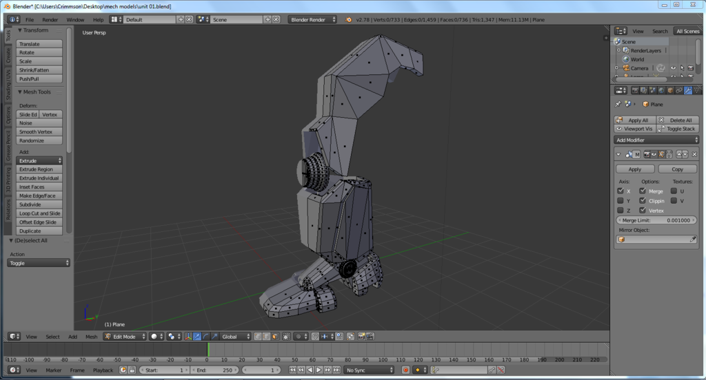Image resolution: width=706 pixels, height=380 pixels.
Task: Remove the mirror modifier with X
Action: pyautogui.click(x=694, y=154)
